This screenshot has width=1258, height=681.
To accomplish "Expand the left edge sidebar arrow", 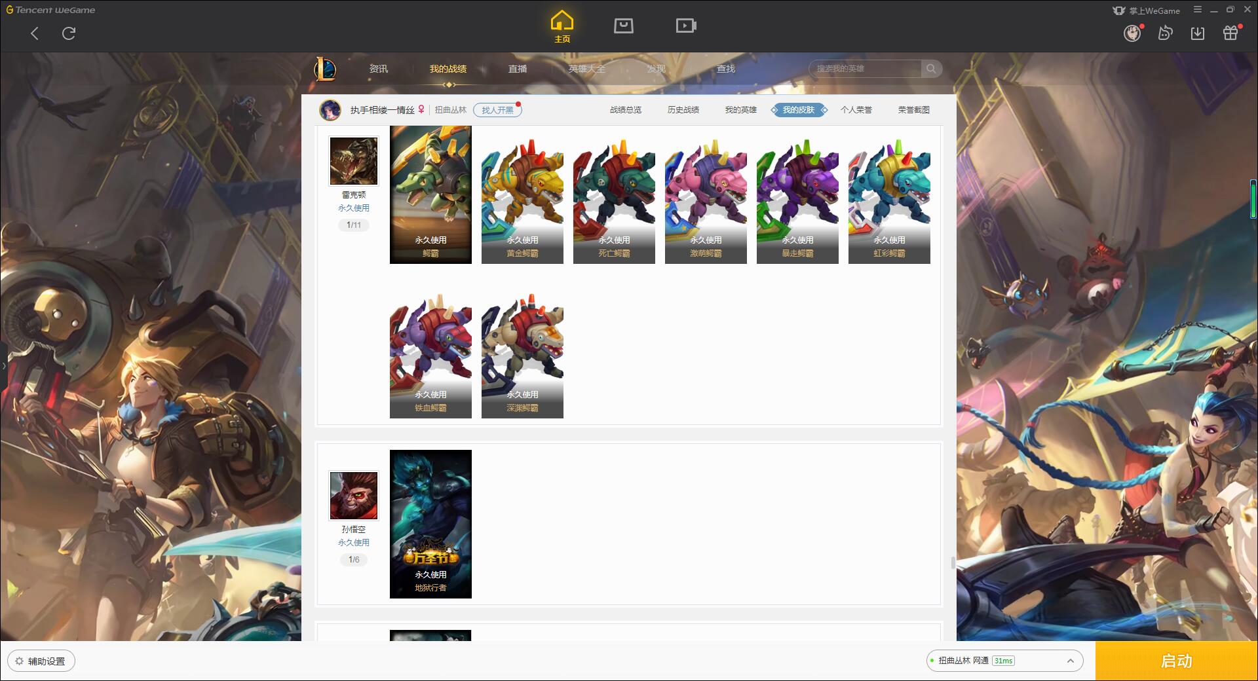I will pyautogui.click(x=3, y=365).
